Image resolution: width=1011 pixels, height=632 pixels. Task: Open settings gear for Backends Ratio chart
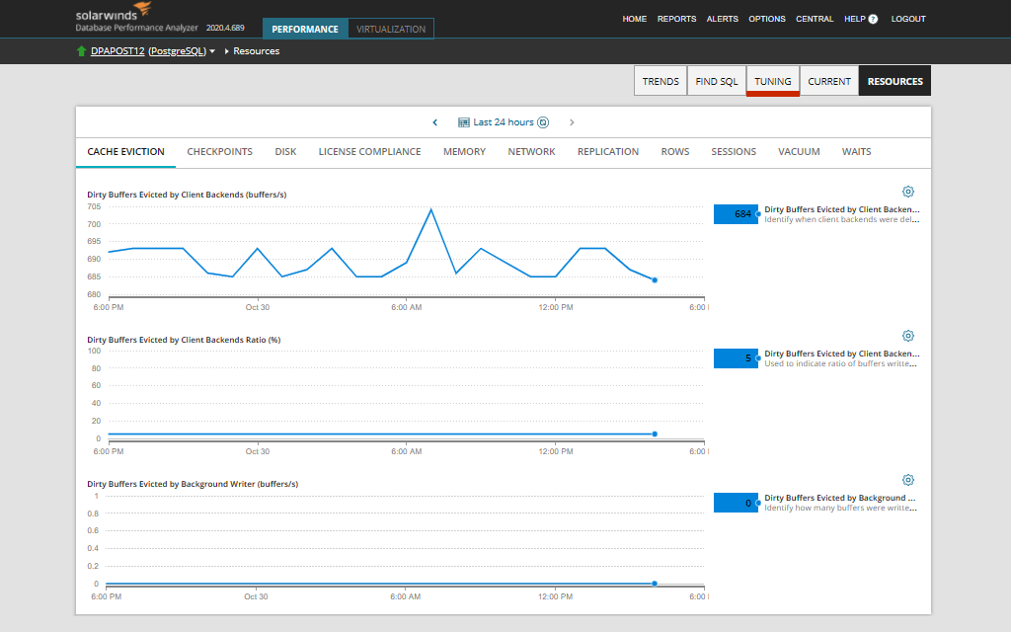pyautogui.click(x=908, y=336)
